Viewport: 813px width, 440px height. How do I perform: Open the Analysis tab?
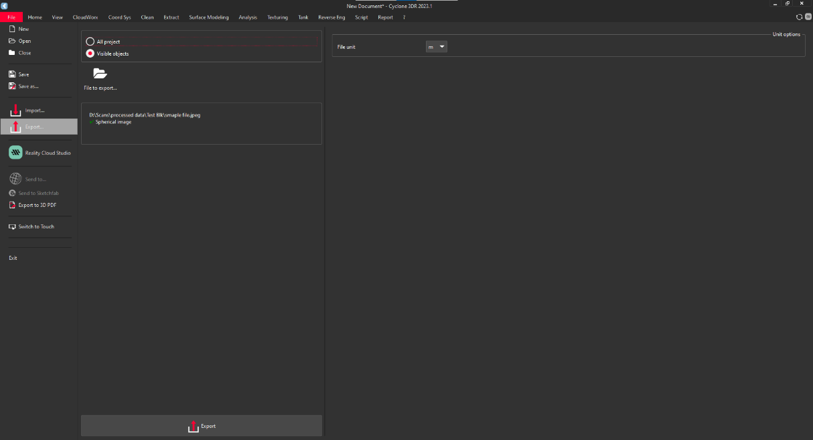248,17
